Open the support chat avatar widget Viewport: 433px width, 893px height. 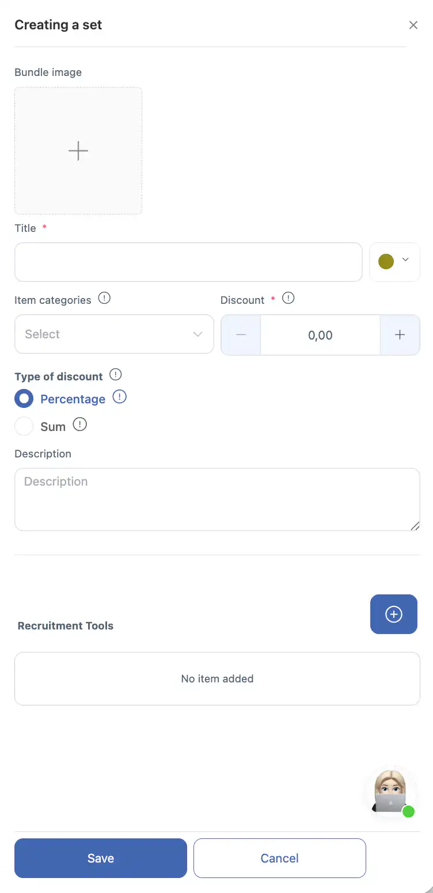[x=392, y=792]
